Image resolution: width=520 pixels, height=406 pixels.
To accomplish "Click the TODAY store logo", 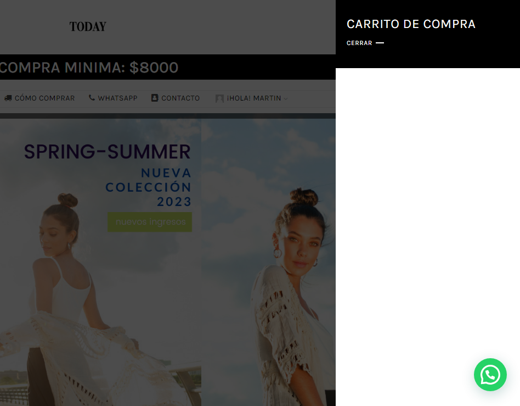I will point(88,26).
